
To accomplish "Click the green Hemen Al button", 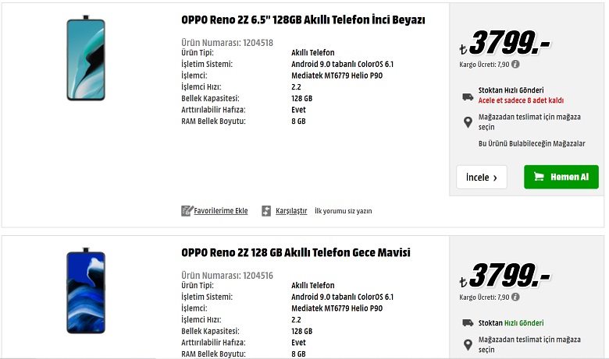I will [561, 177].
